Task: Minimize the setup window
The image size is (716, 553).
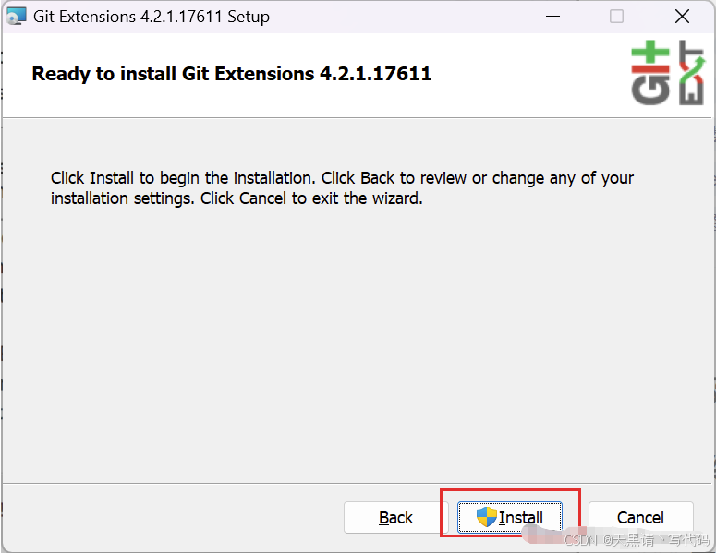Action: pos(552,17)
